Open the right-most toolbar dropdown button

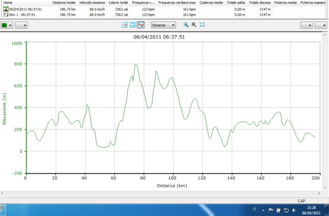321,25
